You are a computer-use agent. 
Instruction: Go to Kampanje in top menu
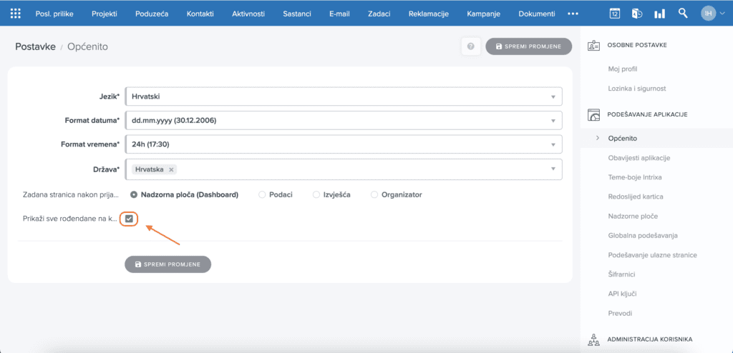[484, 14]
